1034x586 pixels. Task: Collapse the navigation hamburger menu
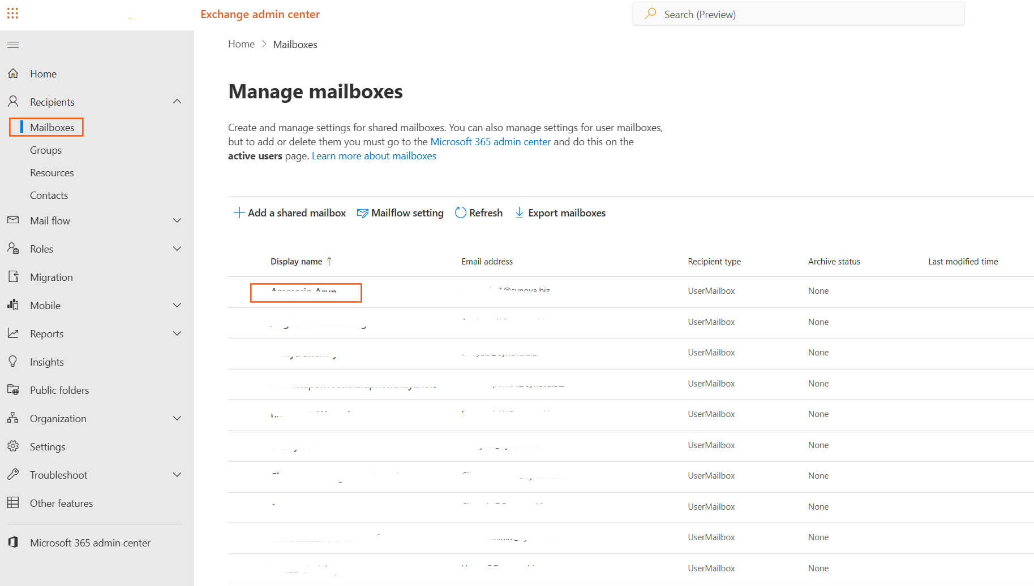pos(13,45)
